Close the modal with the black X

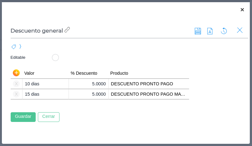point(242,10)
